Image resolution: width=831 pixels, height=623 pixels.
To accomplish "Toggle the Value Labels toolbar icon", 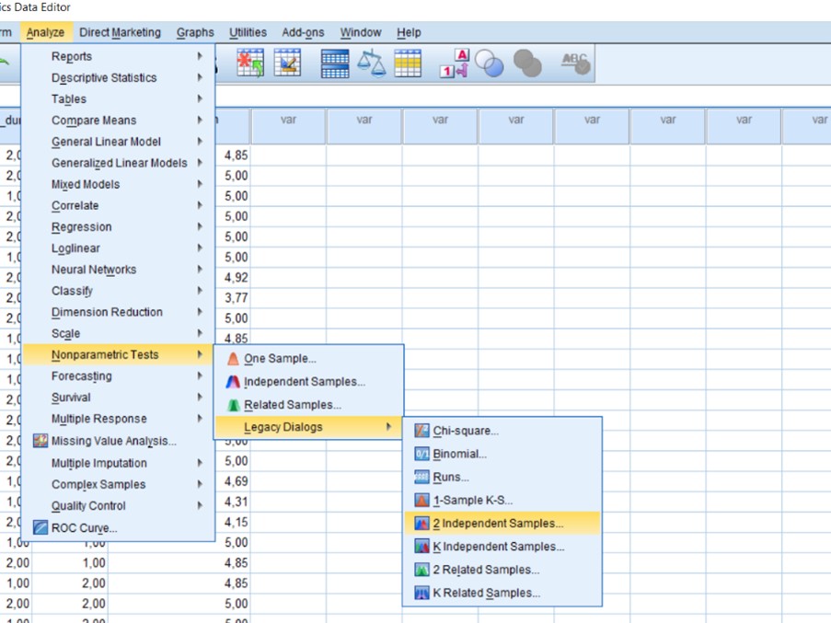I will click(x=455, y=63).
